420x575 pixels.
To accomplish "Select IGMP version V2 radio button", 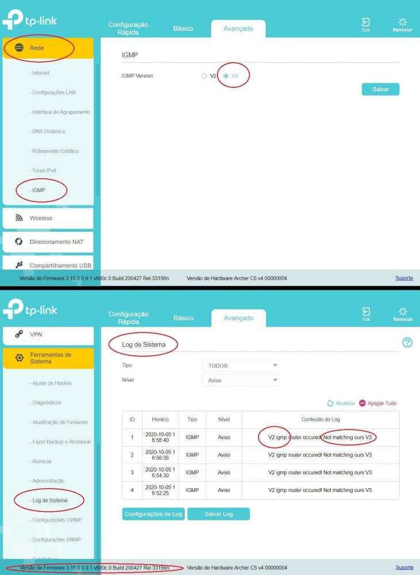I will (204, 76).
